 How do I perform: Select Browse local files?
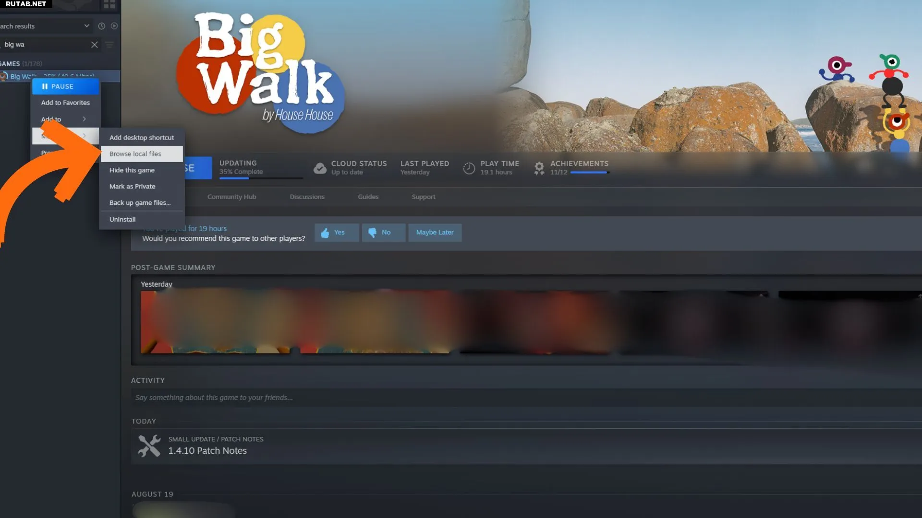coord(142,154)
